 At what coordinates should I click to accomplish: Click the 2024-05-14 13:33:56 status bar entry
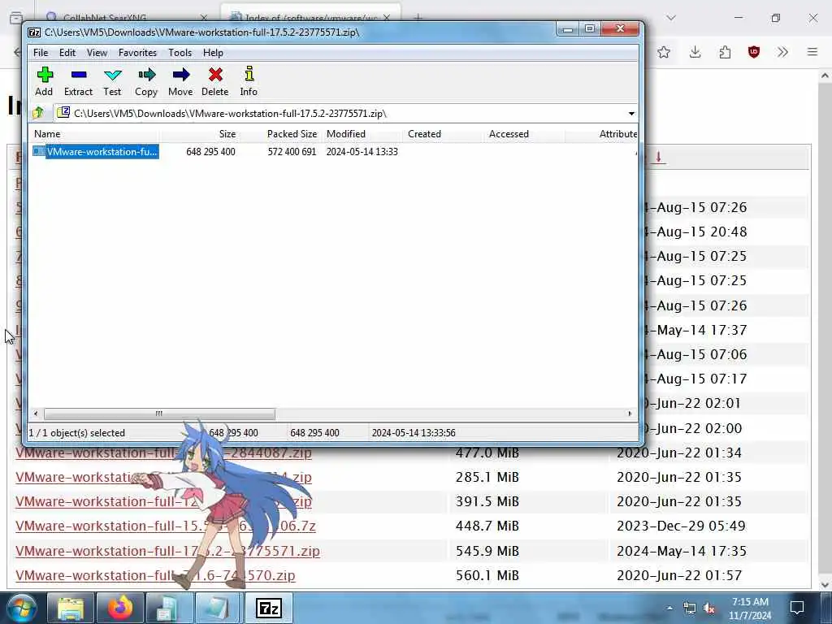(x=414, y=433)
